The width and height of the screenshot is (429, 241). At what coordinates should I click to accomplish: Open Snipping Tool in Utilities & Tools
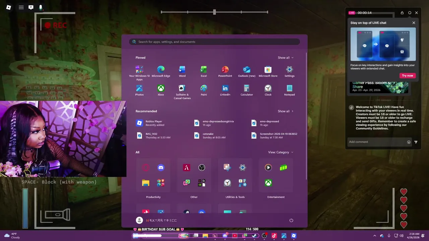pos(227,168)
